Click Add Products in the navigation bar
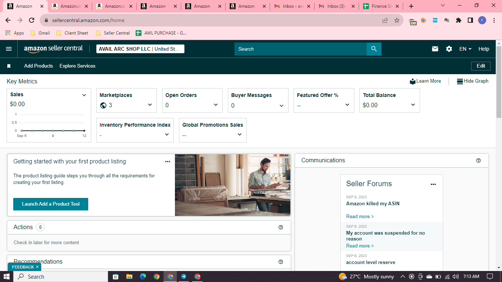This screenshot has height=282, width=502. click(39, 66)
